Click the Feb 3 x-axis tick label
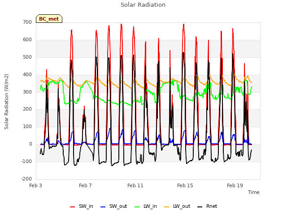This screenshot has width=287, height=215. (36, 185)
